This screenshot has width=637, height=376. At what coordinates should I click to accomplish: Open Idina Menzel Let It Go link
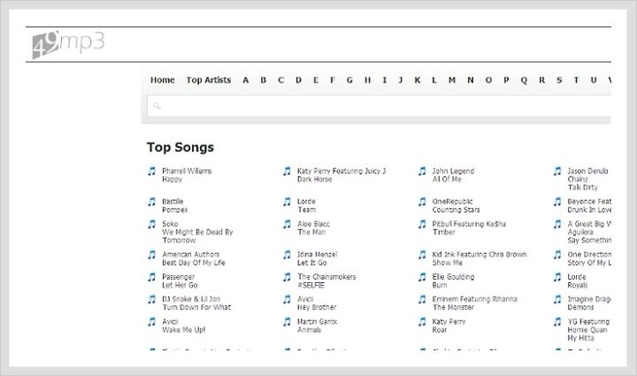coord(318,258)
